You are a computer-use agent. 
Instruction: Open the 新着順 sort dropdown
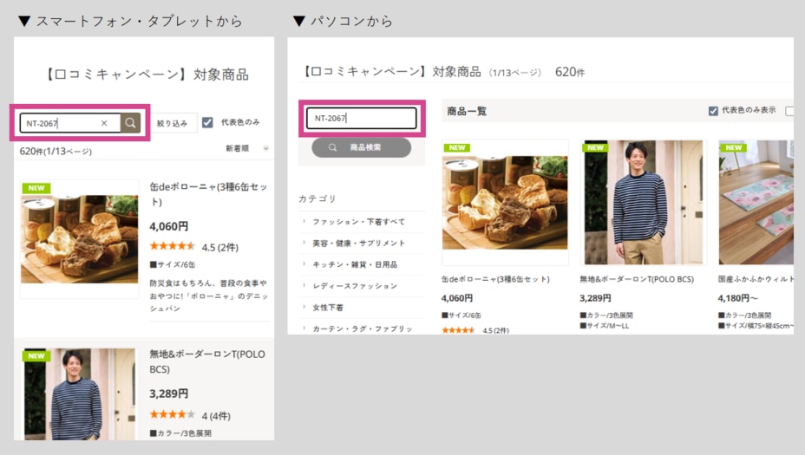246,148
